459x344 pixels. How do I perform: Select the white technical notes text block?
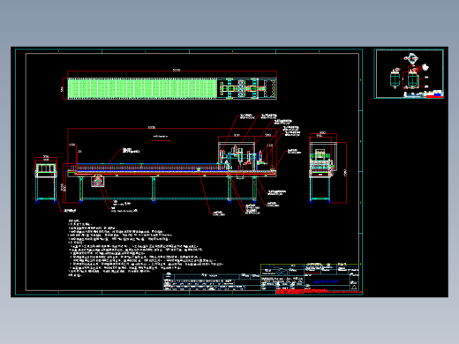(x=146, y=248)
